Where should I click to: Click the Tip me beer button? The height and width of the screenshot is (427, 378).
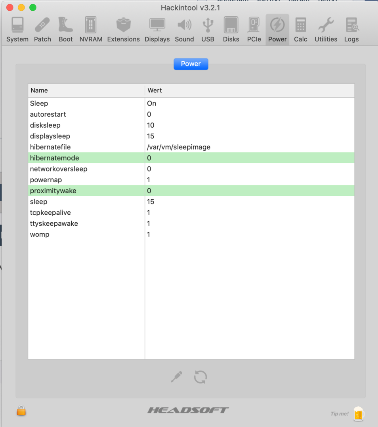pos(358,414)
